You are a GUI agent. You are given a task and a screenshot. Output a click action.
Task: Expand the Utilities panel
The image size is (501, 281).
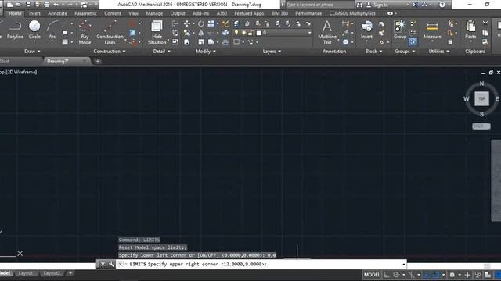(x=438, y=51)
